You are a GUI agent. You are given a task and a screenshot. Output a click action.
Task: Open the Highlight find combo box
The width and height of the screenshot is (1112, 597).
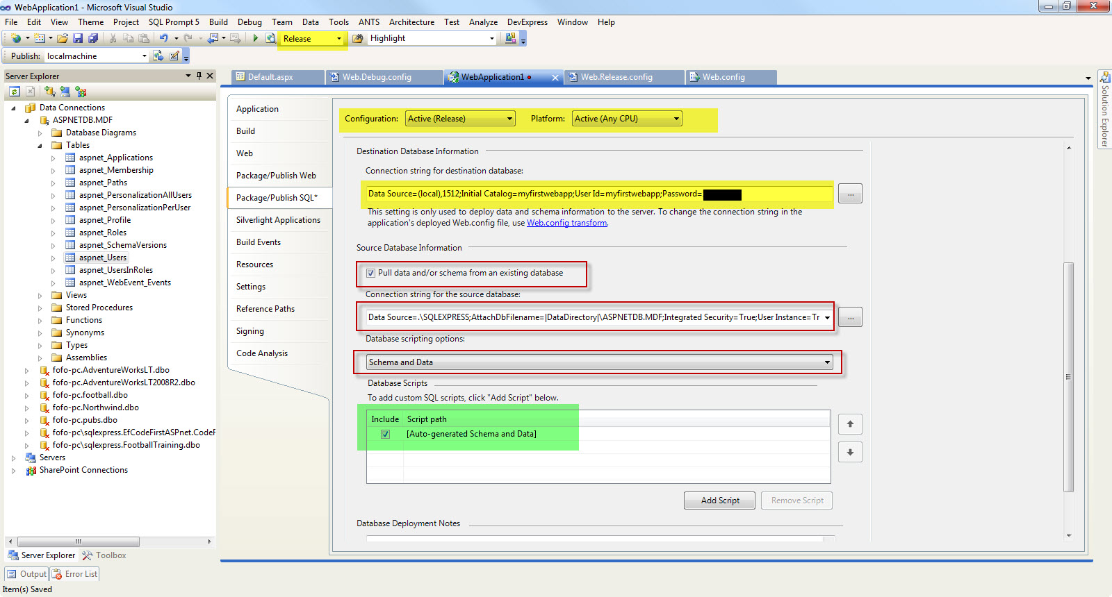492,39
